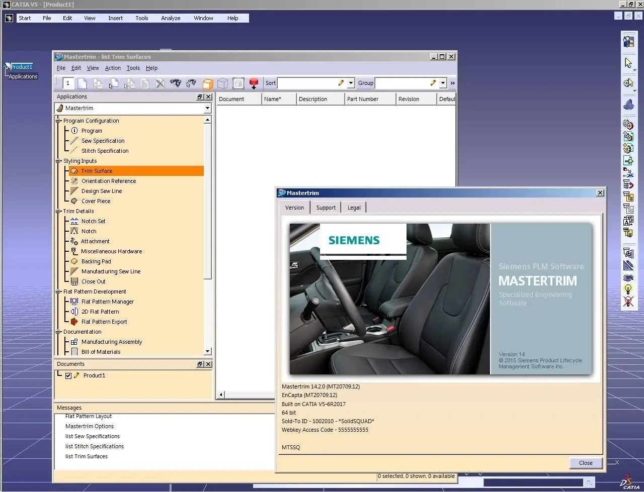Viewport: 644px width, 492px height.
Task: Click the DS CATIA logo in bottom corner
Action: pyautogui.click(x=630, y=482)
